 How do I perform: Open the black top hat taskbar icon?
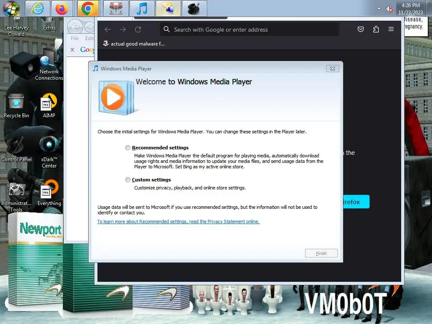tap(194, 8)
